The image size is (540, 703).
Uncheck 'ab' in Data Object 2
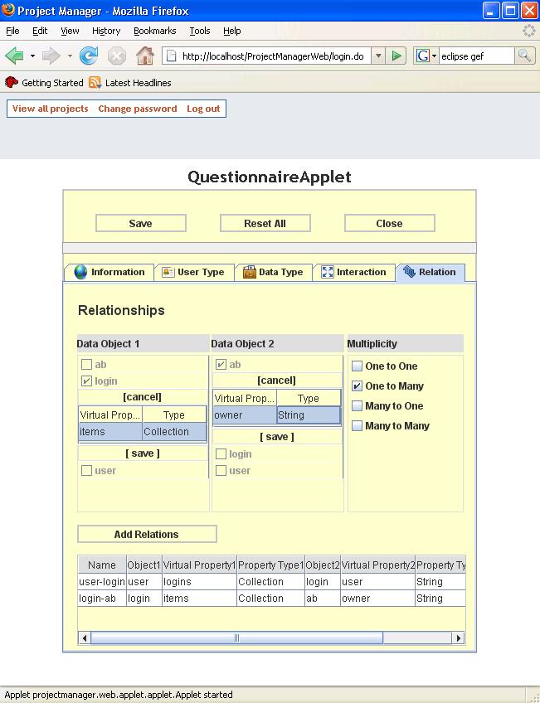(x=221, y=365)
